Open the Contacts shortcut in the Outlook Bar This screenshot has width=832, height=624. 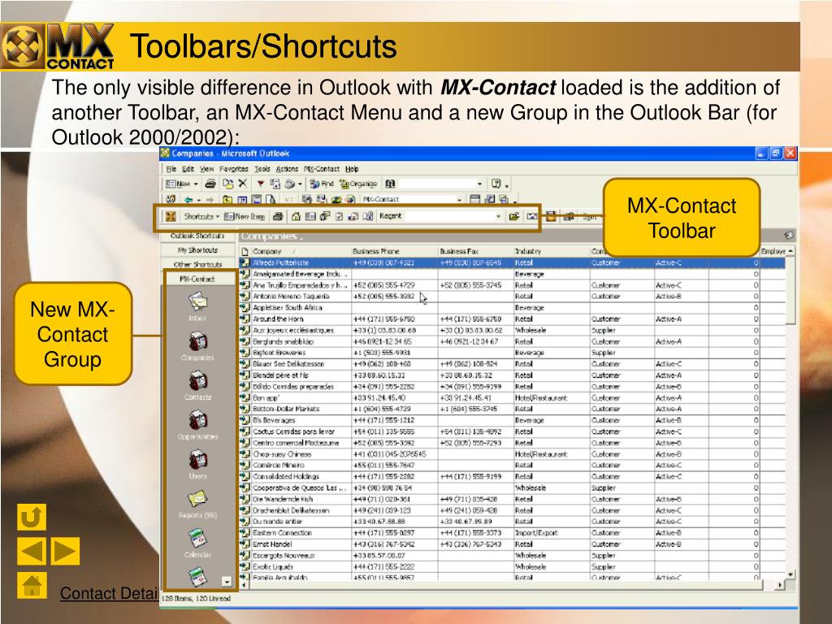pyautogui.click(x=198, y=386)
